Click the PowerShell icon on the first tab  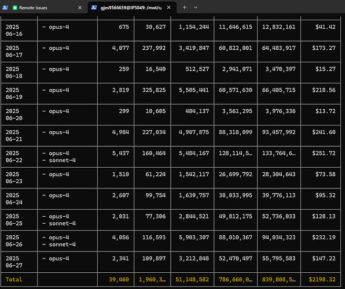coord(5,8)
